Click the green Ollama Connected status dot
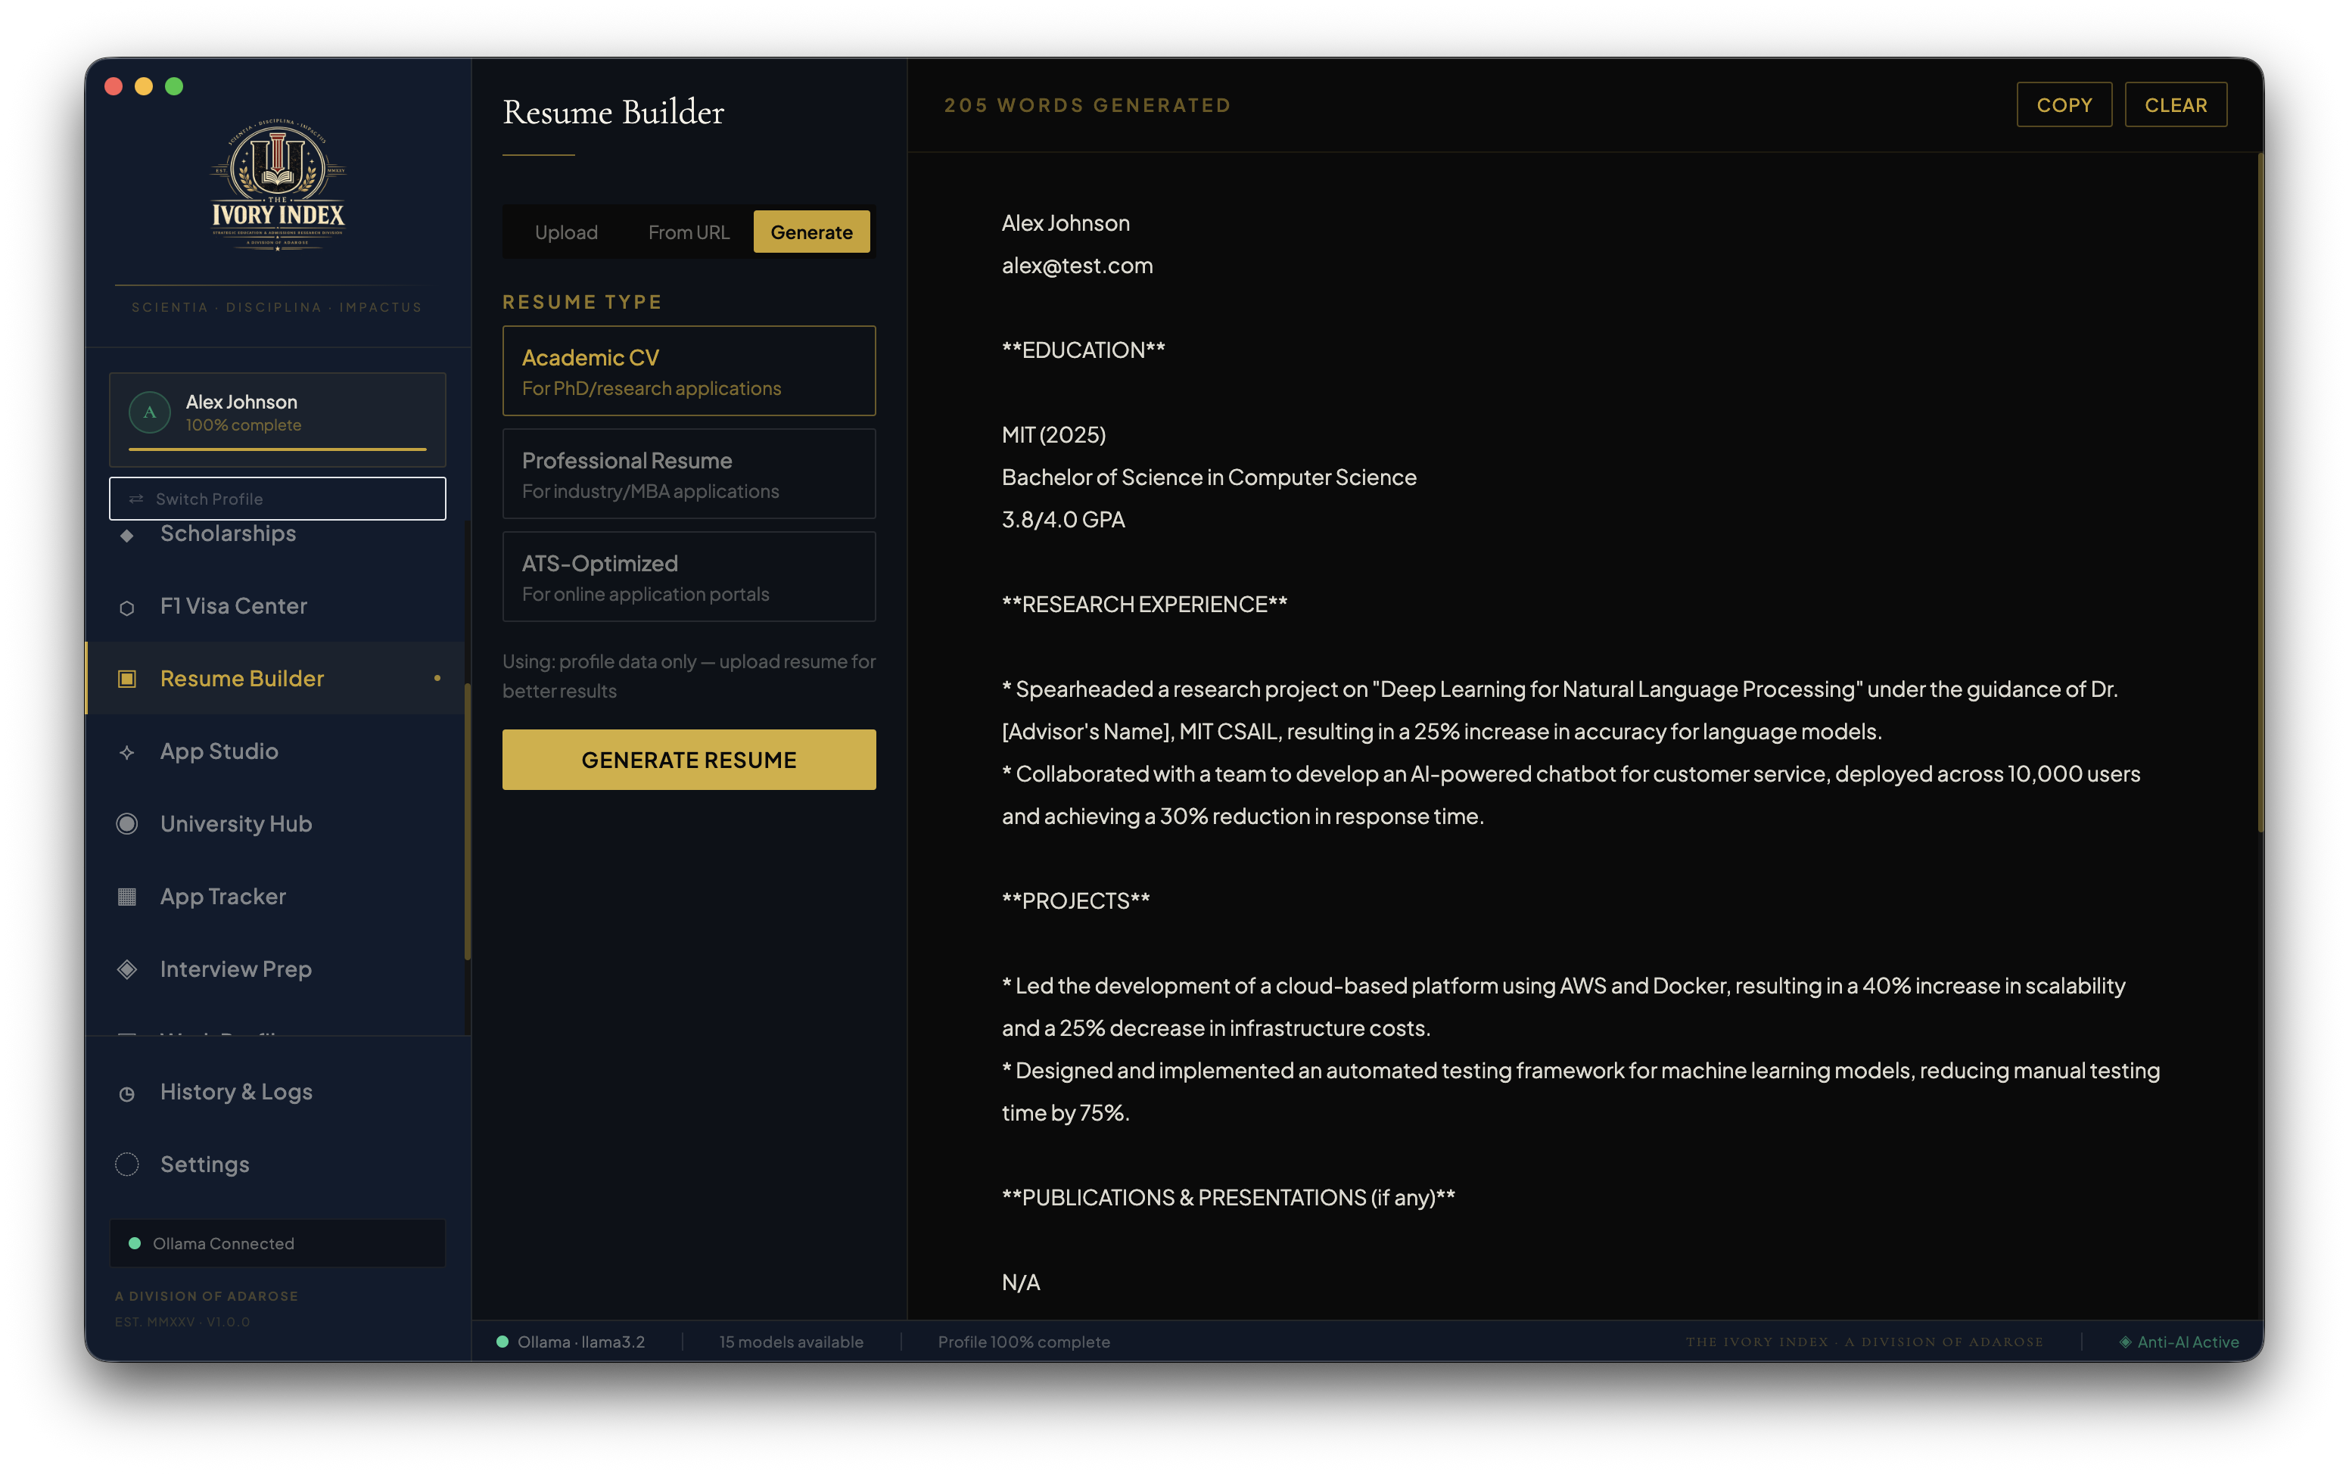This screenshot has height=1474, width=2349. pos(135,1243)
